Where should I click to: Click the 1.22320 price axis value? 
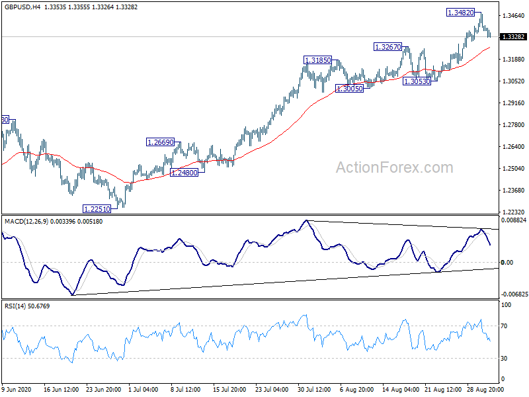point(514,212)
